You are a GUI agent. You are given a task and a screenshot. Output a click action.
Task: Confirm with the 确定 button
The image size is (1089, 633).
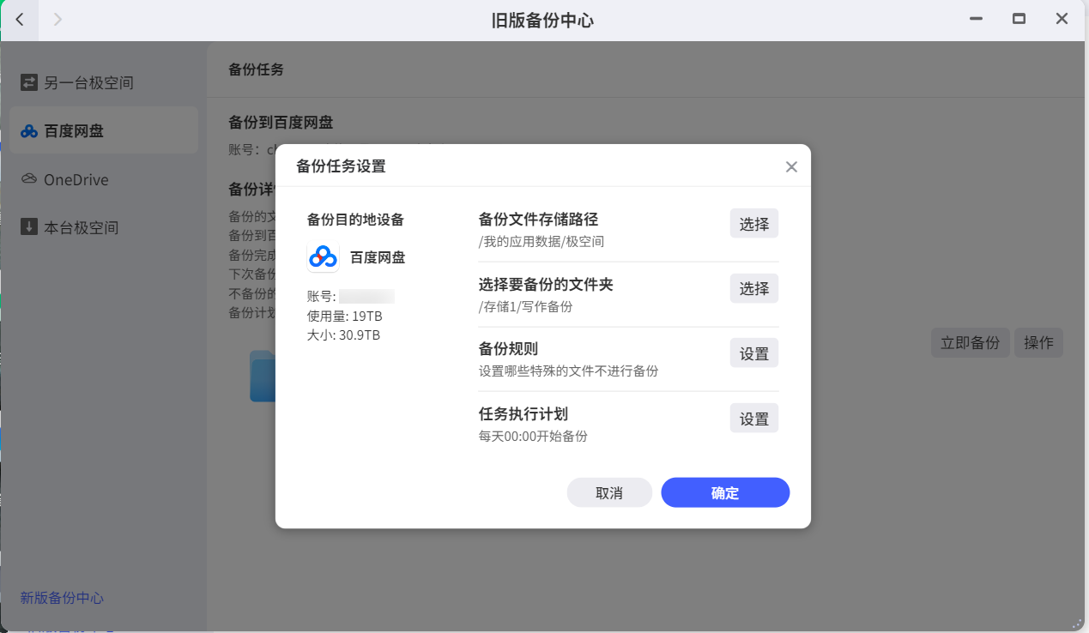tap(725, 493)
